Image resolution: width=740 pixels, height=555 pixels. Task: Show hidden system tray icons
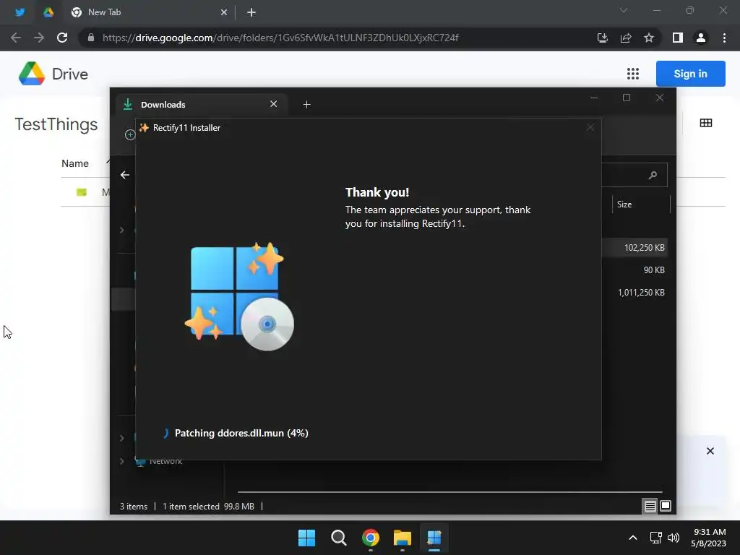(633, 538)
